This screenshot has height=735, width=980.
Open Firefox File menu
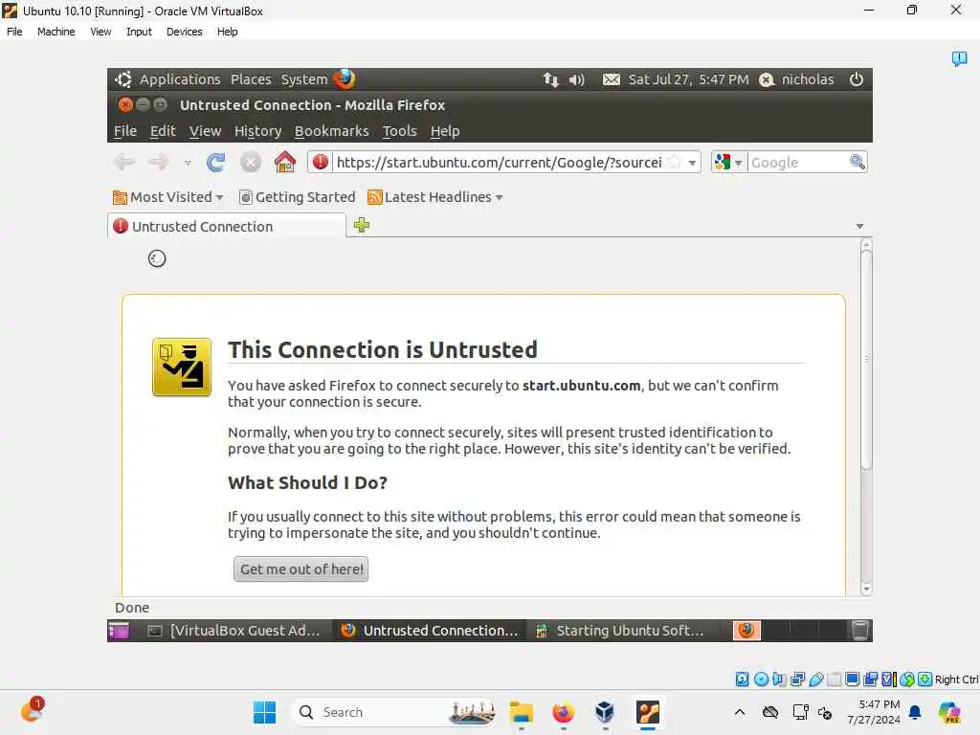[125, 131]
